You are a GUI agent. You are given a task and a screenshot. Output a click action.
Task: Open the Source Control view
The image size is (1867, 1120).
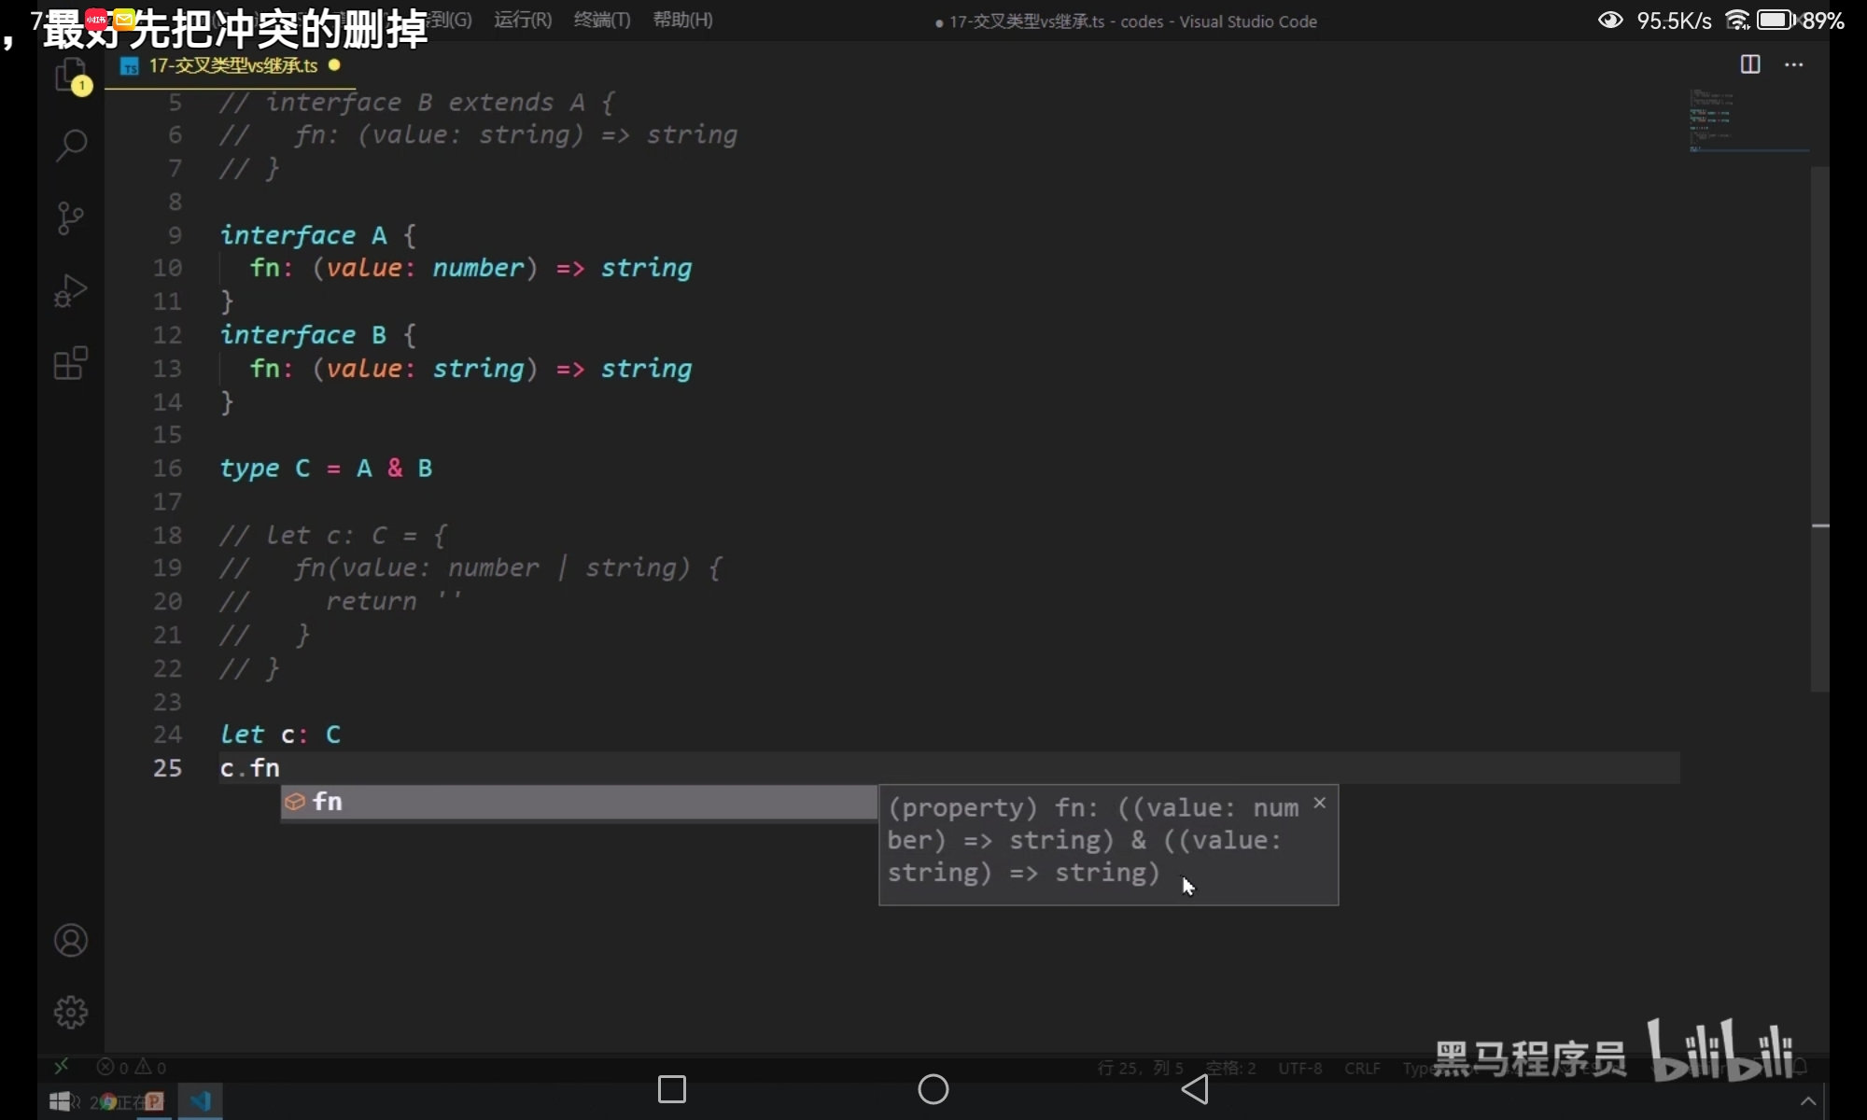pos(71,218)
